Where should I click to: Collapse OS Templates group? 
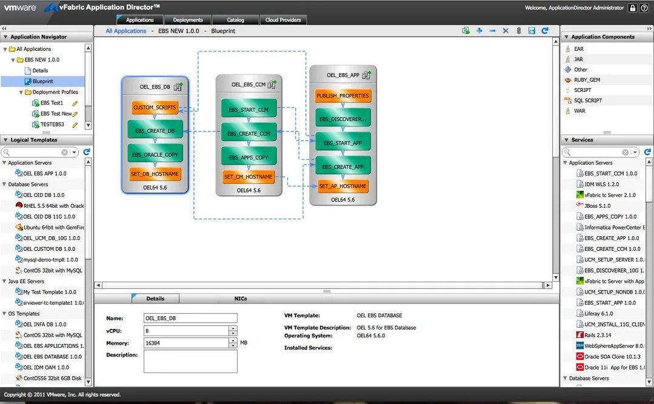click(x=5, y=314)
